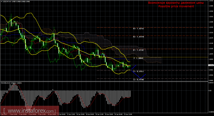Select the P 1.0049 pivot point label

tap(138, 58)
